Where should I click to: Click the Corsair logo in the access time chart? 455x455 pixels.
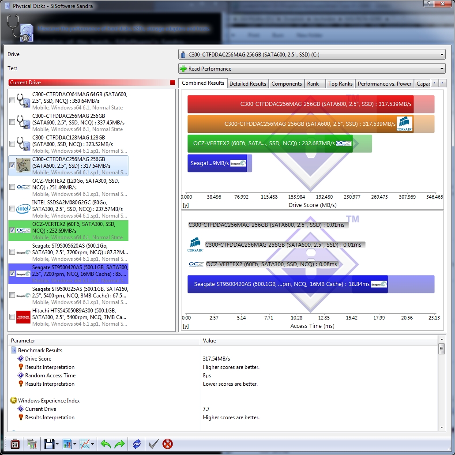195,244
